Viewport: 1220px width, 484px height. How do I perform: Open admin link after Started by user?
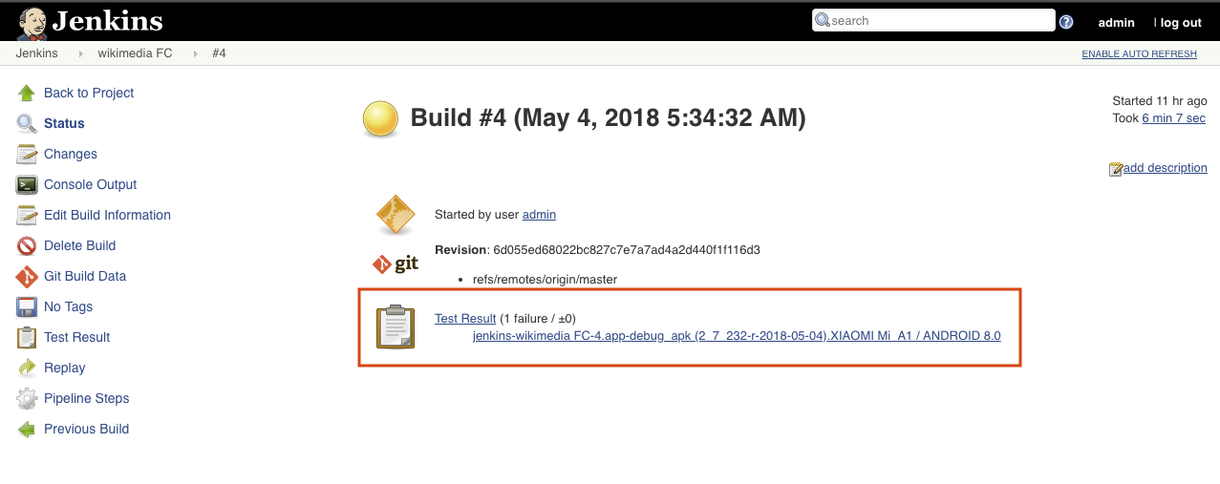[539, 215]
